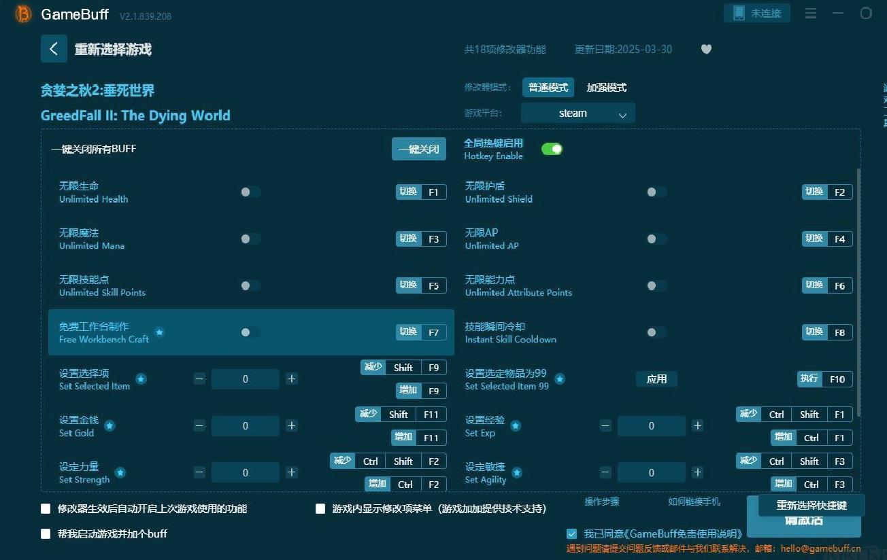Toggle Unlimited Skill Points switch
The height and width of the screenshot is (560, 887).
pos(250,285)
